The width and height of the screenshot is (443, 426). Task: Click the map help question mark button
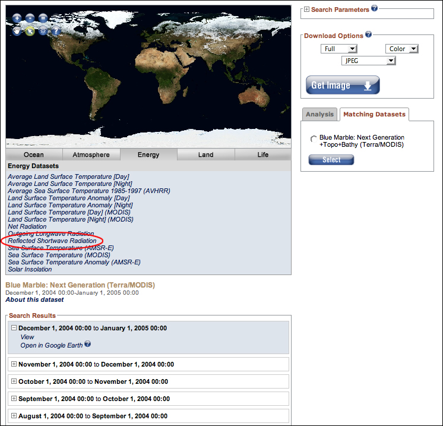pos(56,31)
